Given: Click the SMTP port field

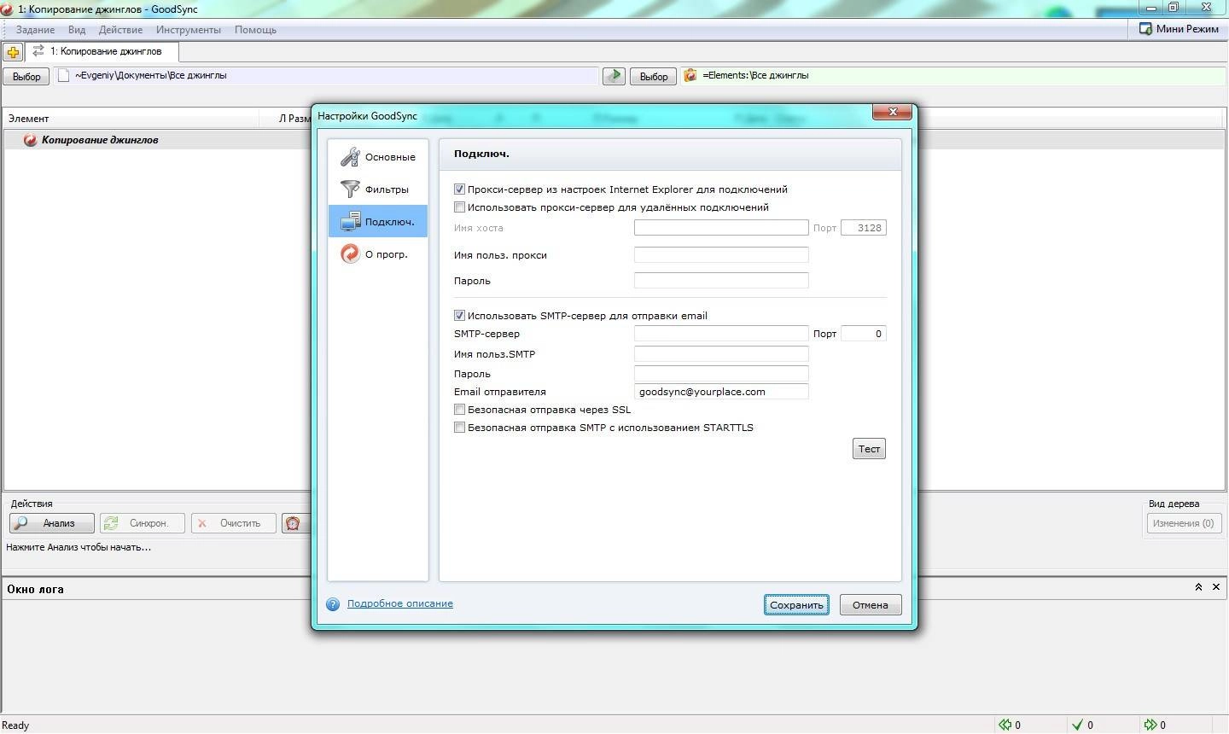Looking at the screenshot, I should pyautogui.click(x=863, y=334).
